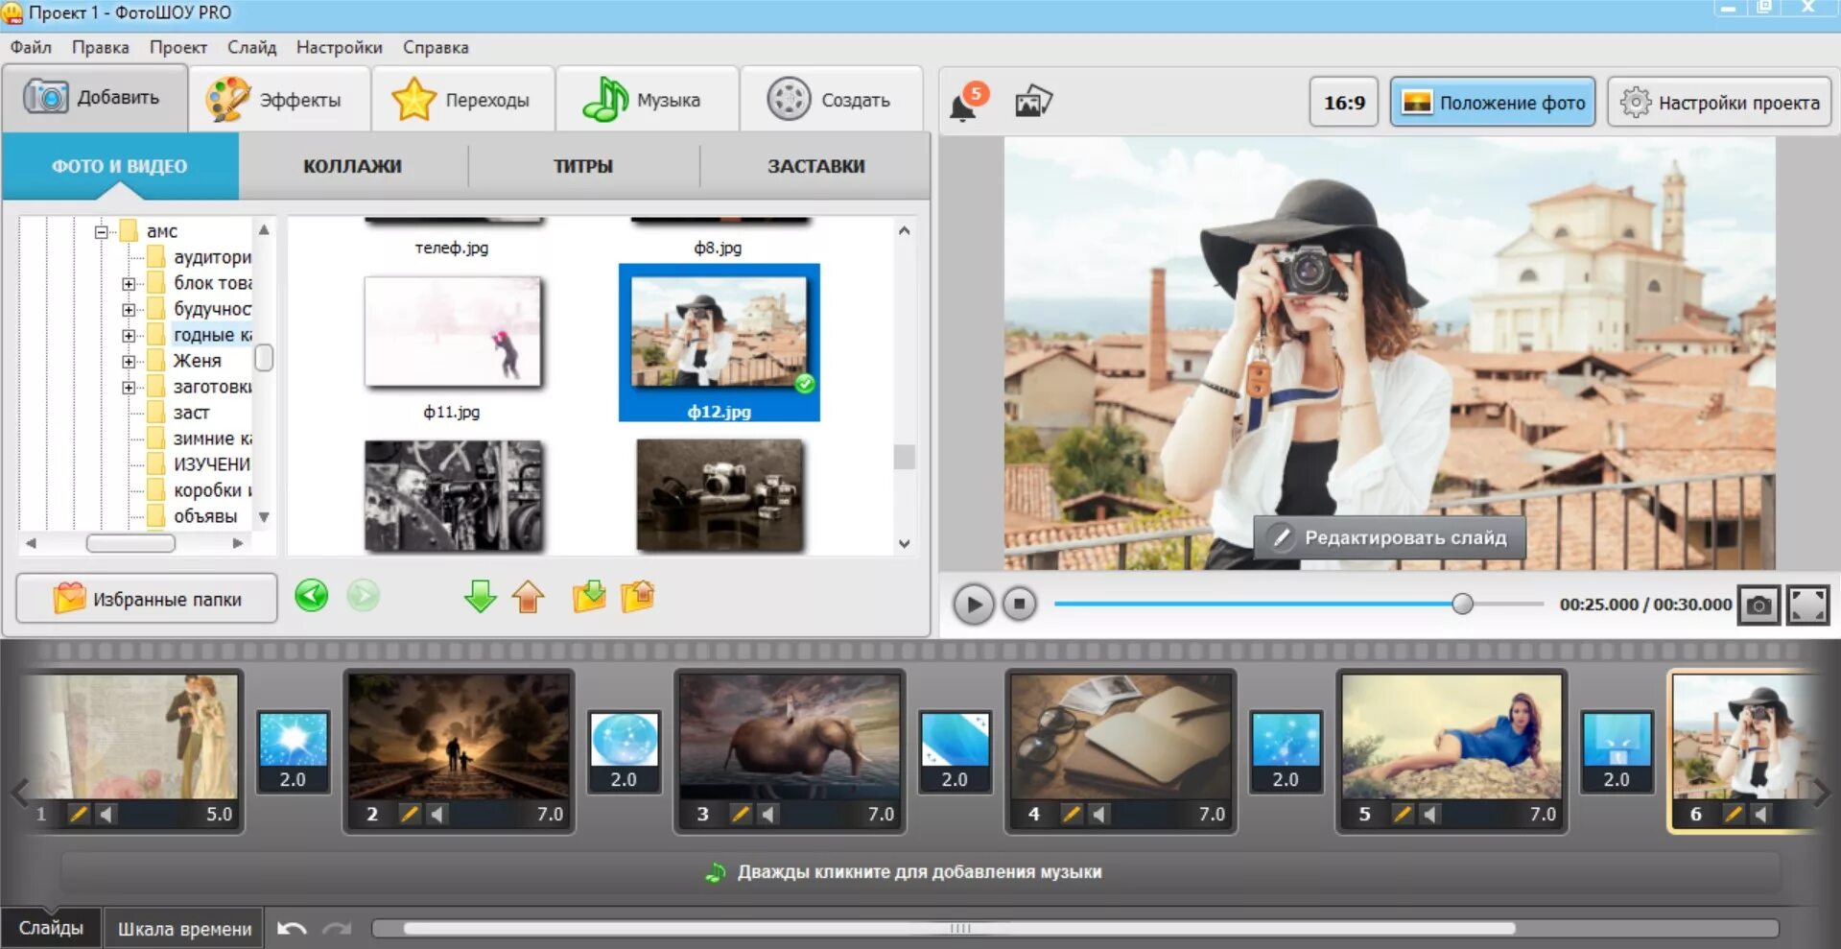Open the ТИТРЫ subtab
Image resolution: width=1841 pixels, height=949 pixels.
coord(583,166)
